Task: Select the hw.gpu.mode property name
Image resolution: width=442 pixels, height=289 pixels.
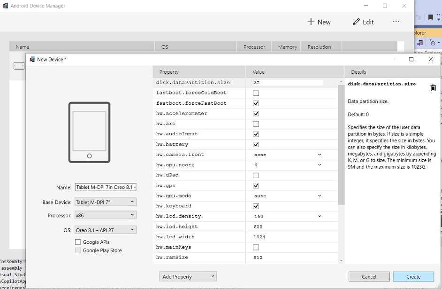Action: tap(174, 195)
